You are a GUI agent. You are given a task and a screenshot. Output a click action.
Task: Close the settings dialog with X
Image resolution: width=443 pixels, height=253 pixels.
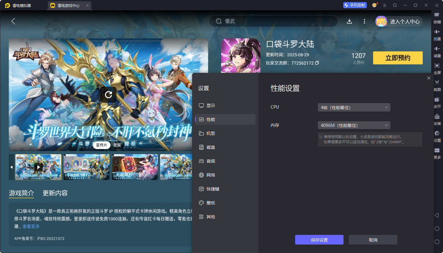(429, 78)
